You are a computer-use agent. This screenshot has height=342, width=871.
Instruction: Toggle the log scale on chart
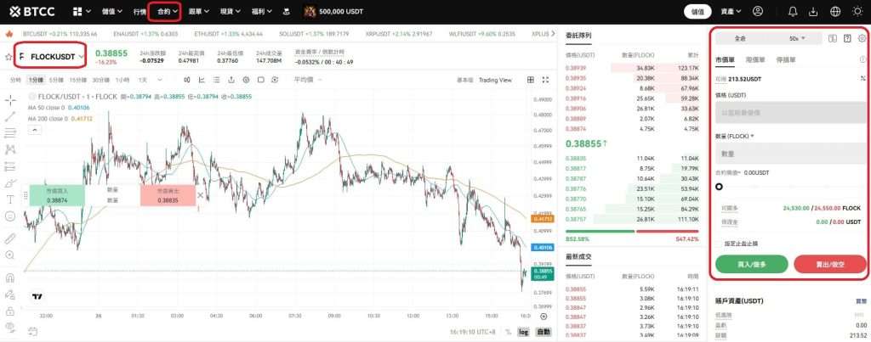(522, 332)
